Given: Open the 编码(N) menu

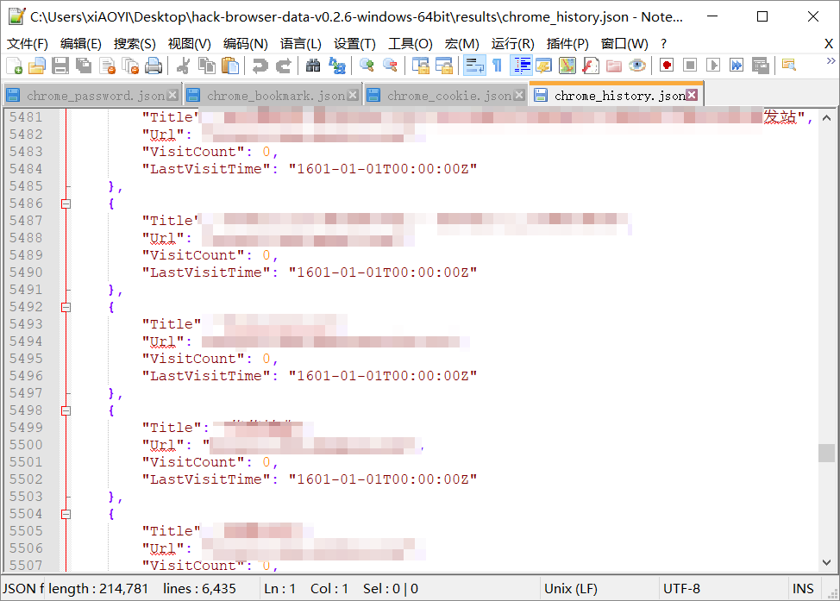Looking at the screenshot, I should pyautogui.click(x=245, y=43).
